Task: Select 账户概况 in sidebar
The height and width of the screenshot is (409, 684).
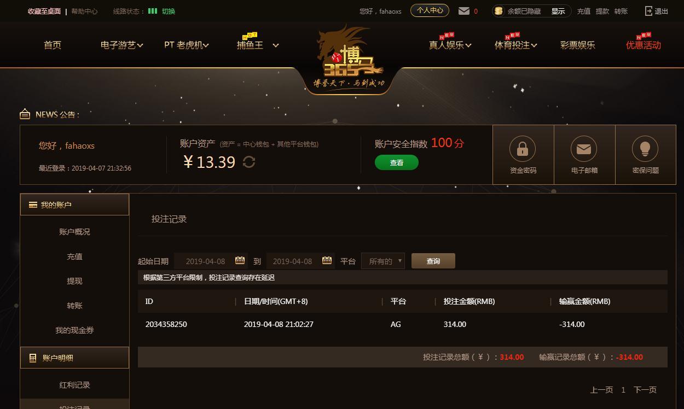Action: 74,232
